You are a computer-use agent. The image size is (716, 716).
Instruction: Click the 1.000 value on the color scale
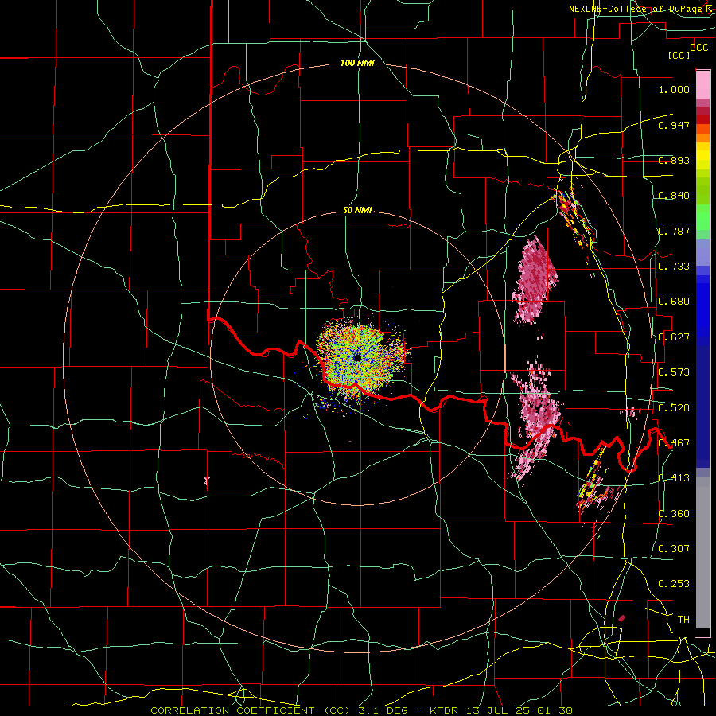674,89
